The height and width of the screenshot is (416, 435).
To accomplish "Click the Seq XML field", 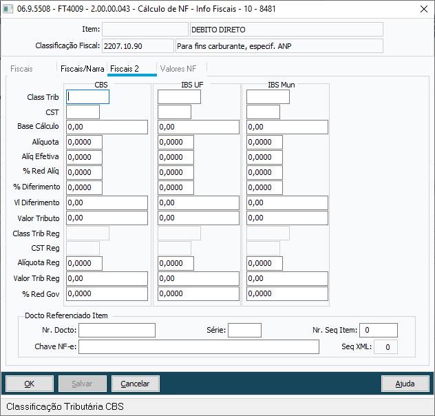I will 385,346.
